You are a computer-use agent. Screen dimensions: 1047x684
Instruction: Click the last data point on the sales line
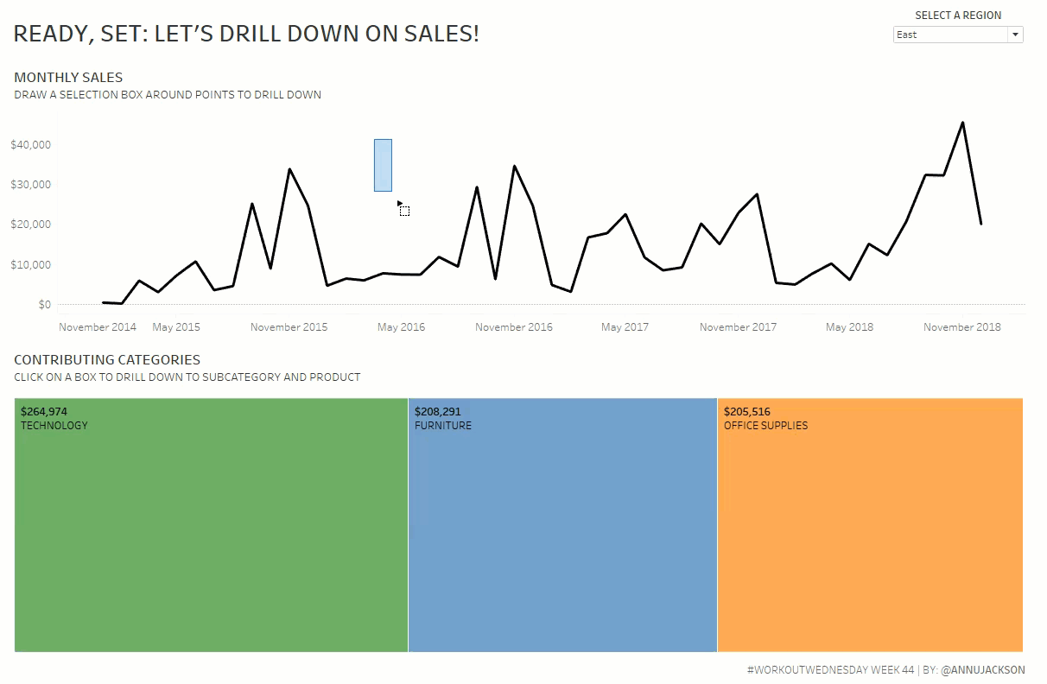(x=980, y=224)
